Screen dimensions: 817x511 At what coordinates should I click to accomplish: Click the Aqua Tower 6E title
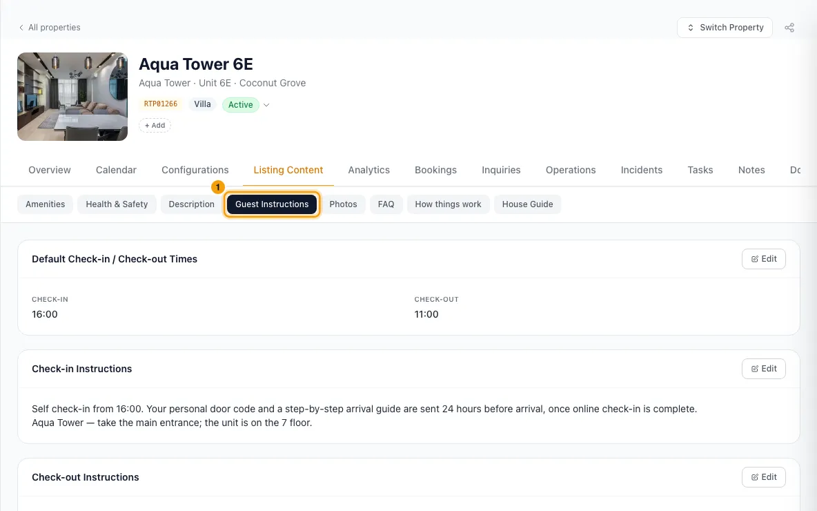click(196, 64)
